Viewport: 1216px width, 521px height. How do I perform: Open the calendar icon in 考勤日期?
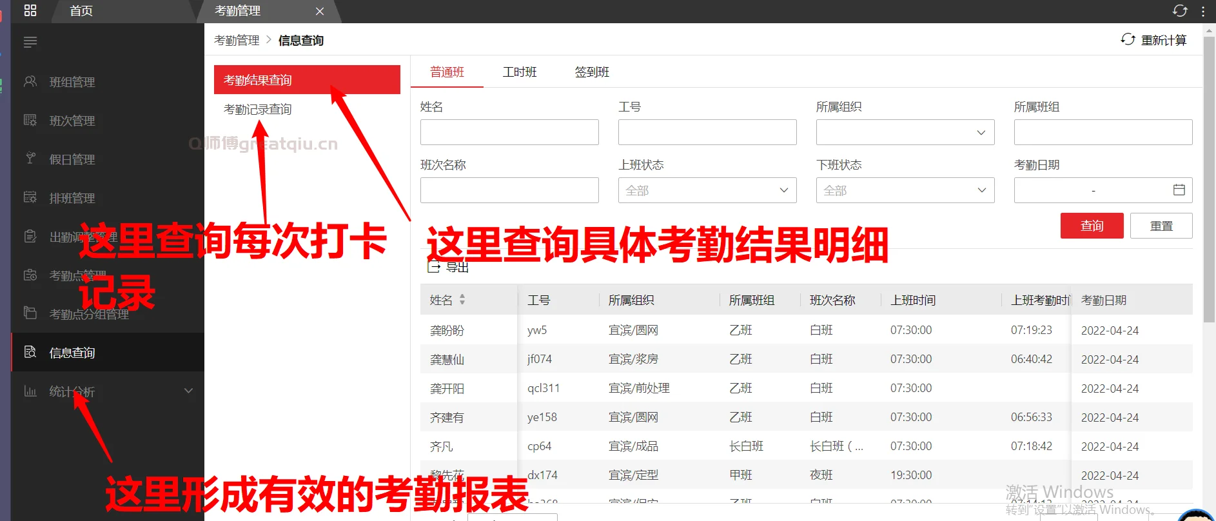click(x=1179, y=190)
